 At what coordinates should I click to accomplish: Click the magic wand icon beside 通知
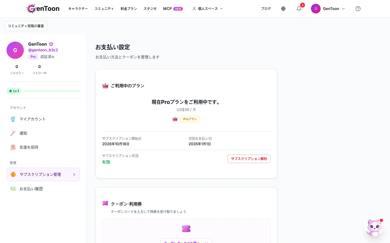pos(13,133)
